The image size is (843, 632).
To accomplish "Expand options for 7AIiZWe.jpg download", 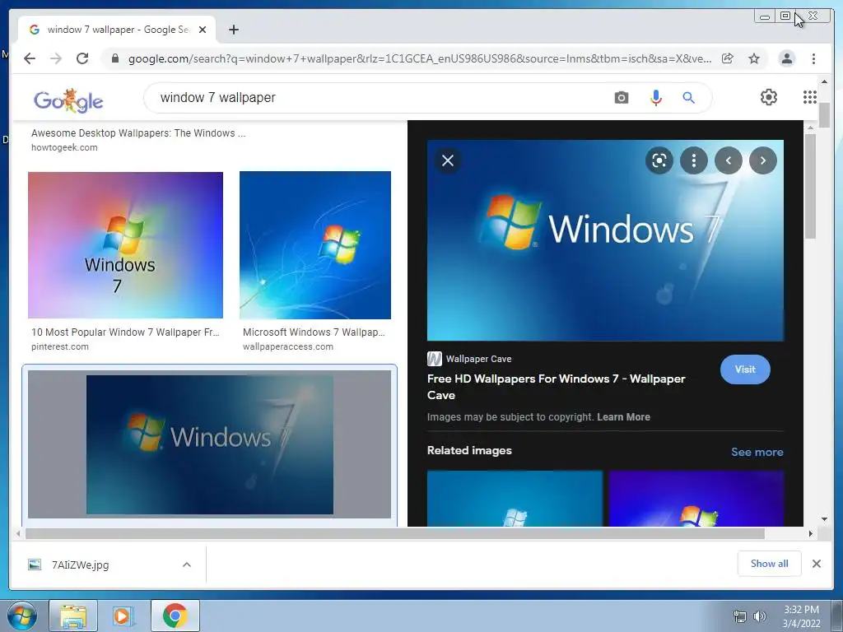I will 187,565.
